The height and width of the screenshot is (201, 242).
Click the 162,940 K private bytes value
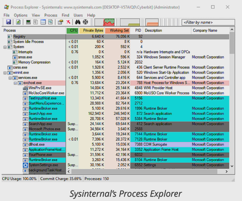click(96, 114)
